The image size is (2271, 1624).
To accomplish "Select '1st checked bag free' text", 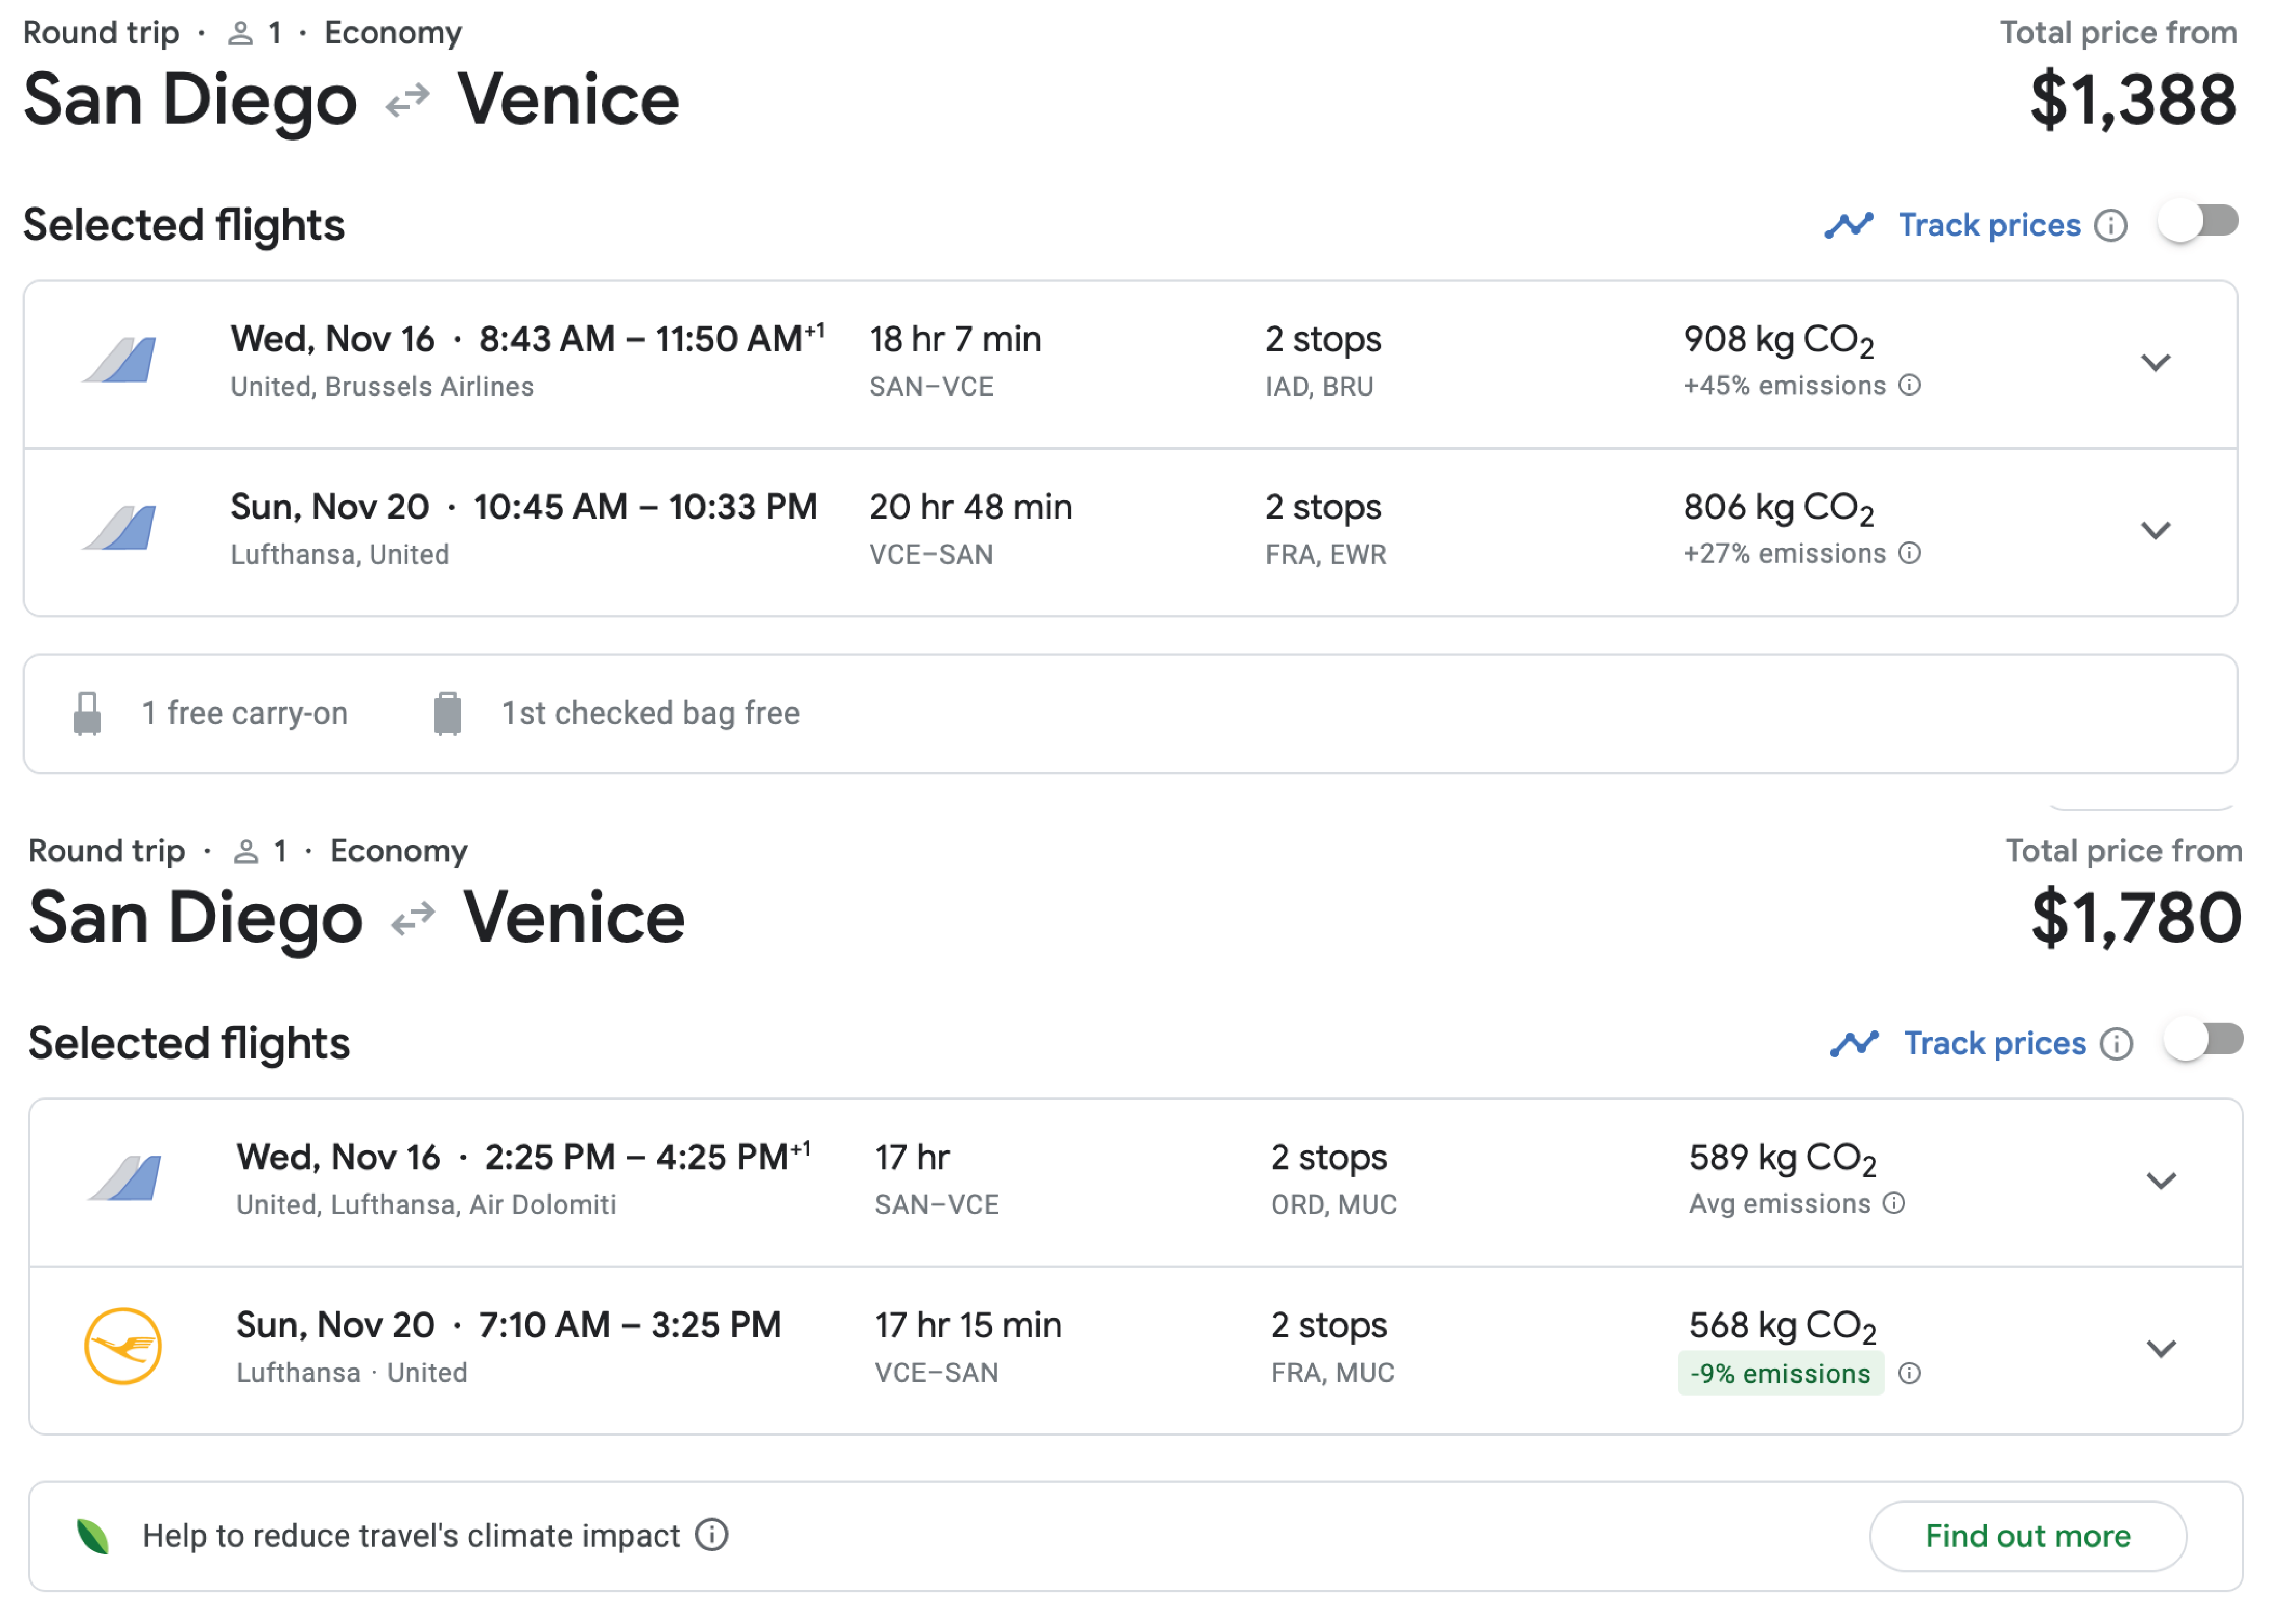I will [x=651, y=713].
